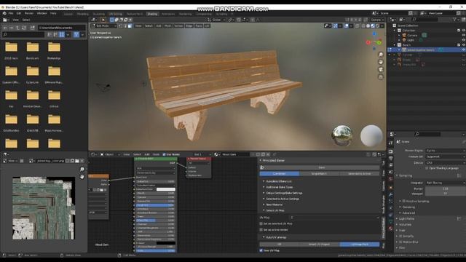Toggle visibility of the Bench collection
The image size is (466, 262).
[x=463, y=45]
